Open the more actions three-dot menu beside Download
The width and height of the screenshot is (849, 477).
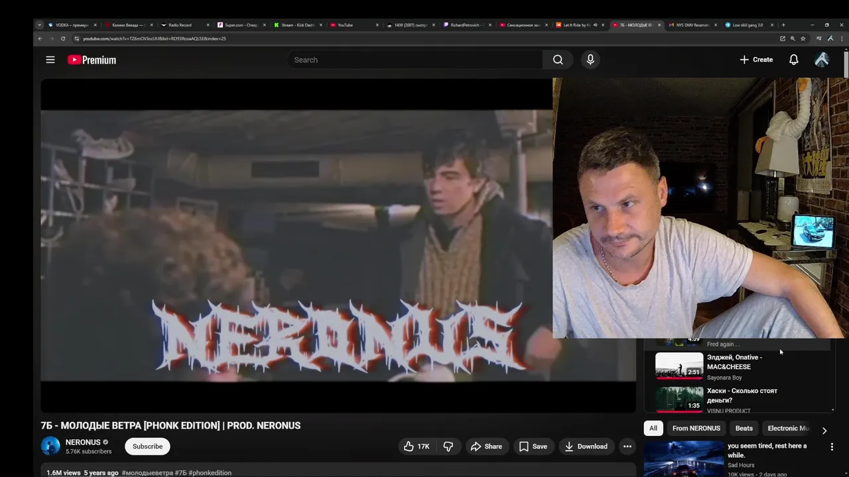click(627, 447)
